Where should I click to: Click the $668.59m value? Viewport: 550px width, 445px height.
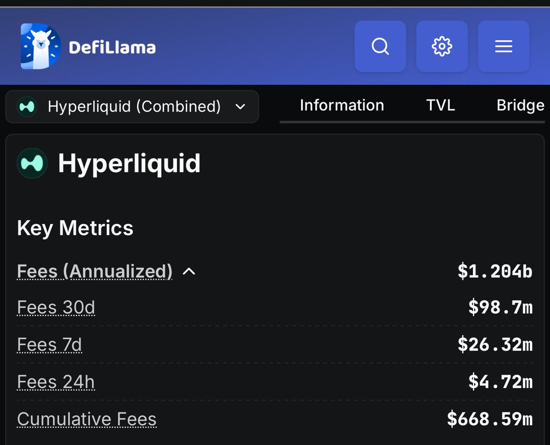click(490, 419)
